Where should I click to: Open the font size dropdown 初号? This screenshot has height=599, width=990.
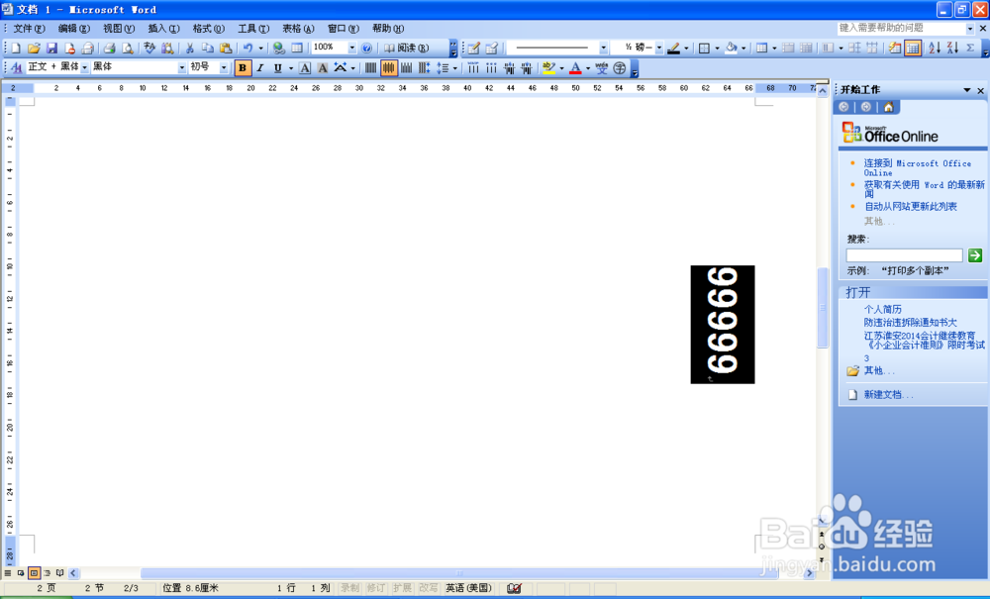coord(224,67)
